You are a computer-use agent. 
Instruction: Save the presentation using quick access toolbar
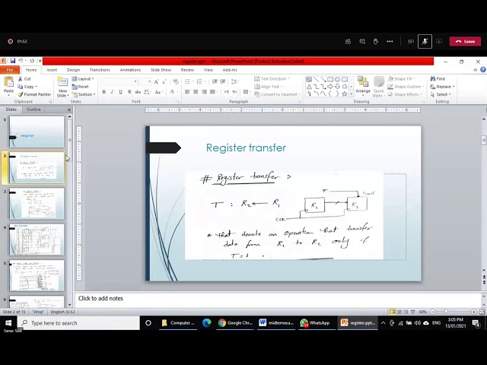point(13,61)
